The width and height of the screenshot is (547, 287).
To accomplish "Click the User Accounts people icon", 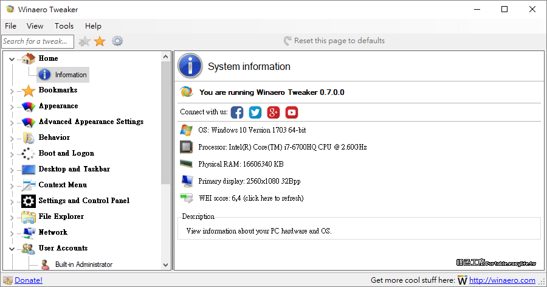I will tap(28, 249).
